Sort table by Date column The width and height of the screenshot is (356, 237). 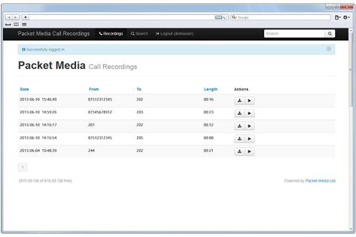pyautogui.click(x=24, y=89)
